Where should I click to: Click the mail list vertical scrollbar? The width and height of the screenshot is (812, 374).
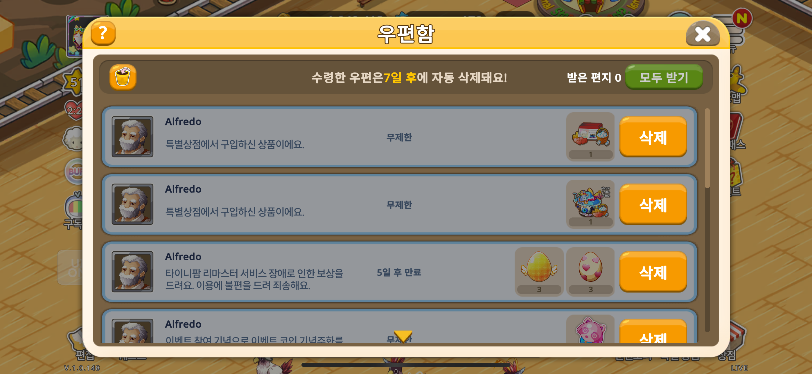[x=707, y=220]
